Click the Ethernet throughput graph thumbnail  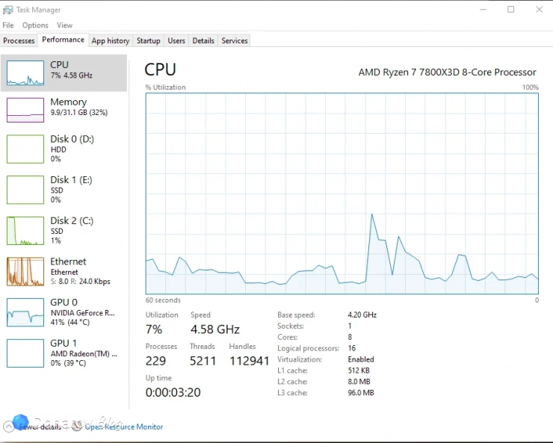click(25, 271)
